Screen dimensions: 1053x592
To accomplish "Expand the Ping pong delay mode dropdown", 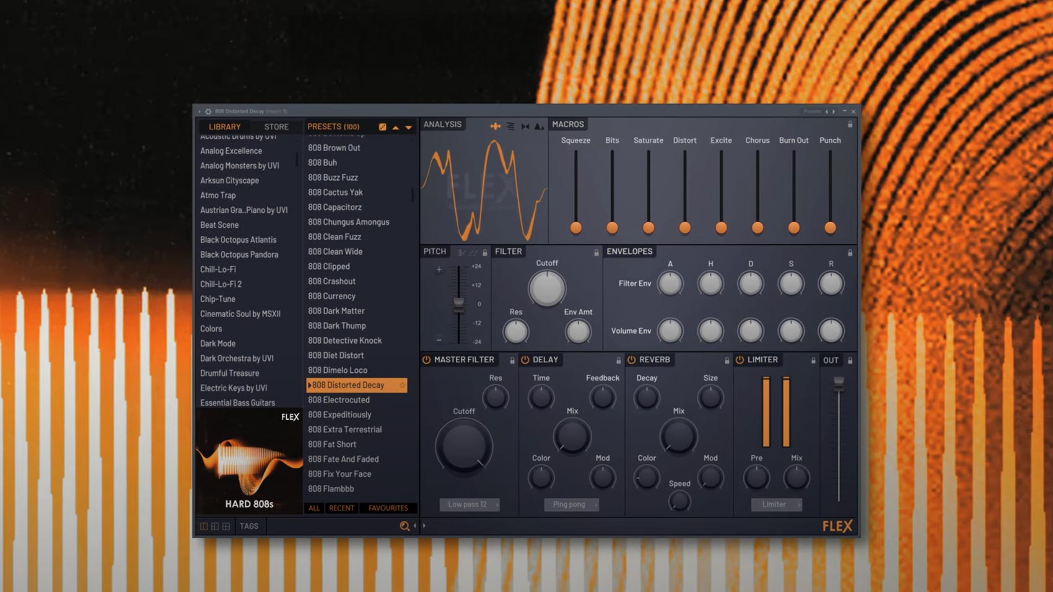I will point(571,505).
